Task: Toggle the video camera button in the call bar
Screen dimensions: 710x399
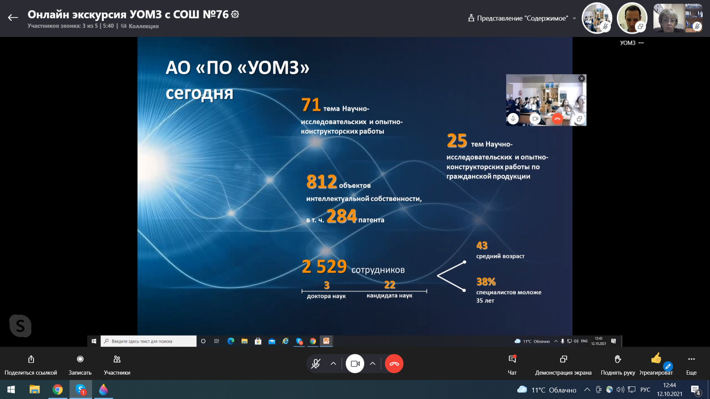Action: pos(355,364)
